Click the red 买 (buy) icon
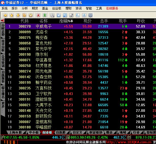 click(38, 15)
